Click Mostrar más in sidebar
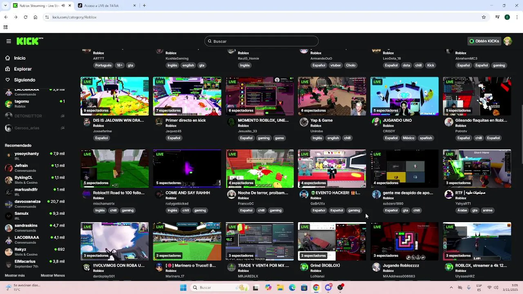The image size is (523, 294). pyautogui.click(x=15, y=276)
